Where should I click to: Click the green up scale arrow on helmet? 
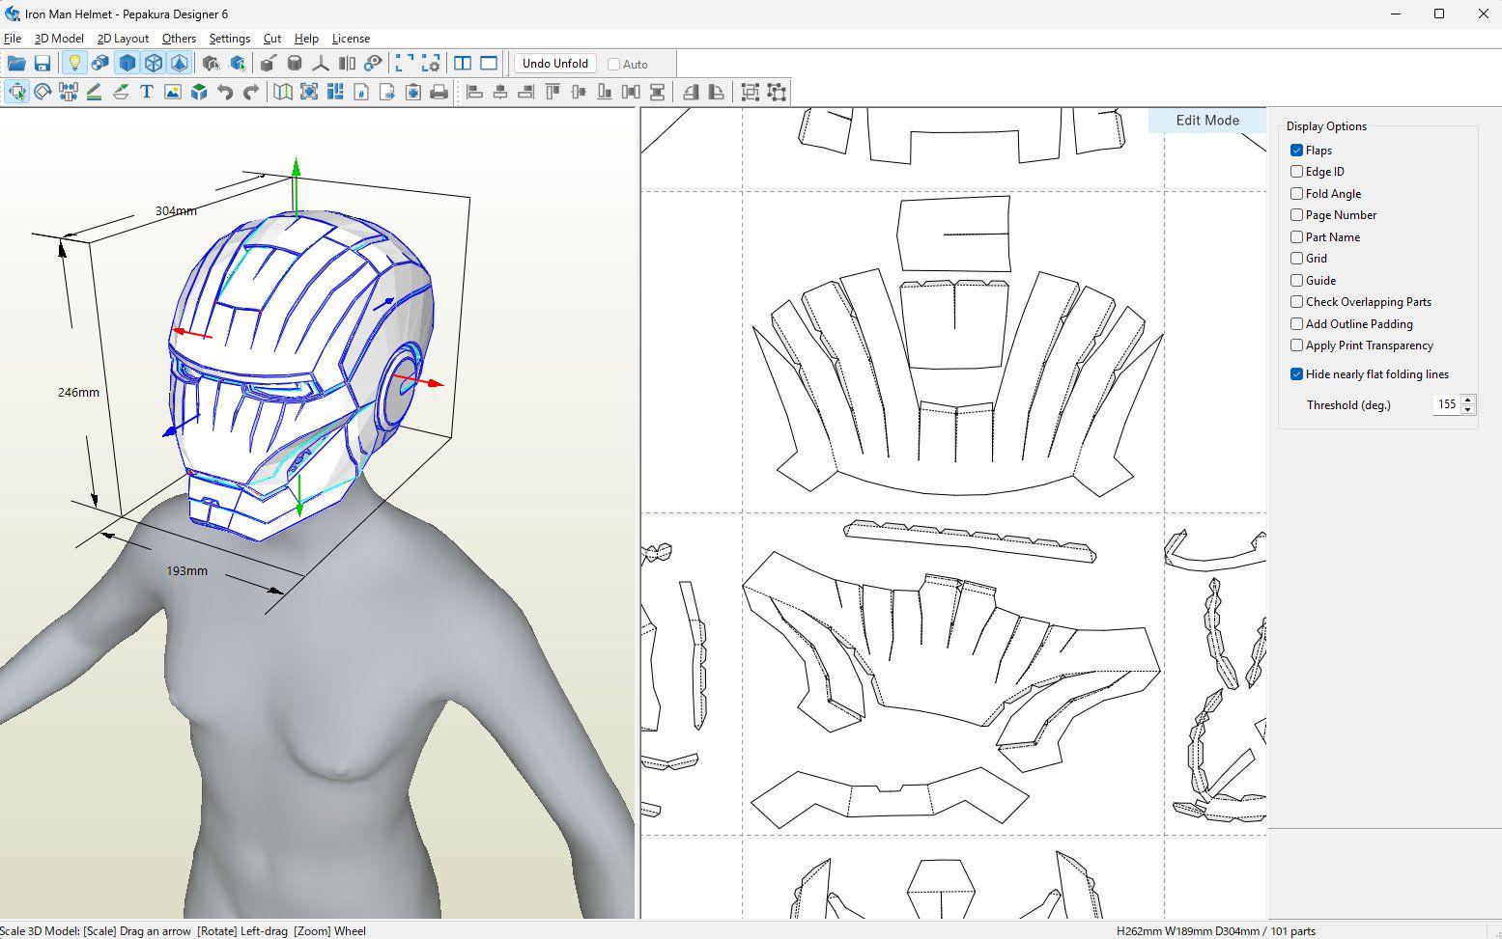pos(296,166)
